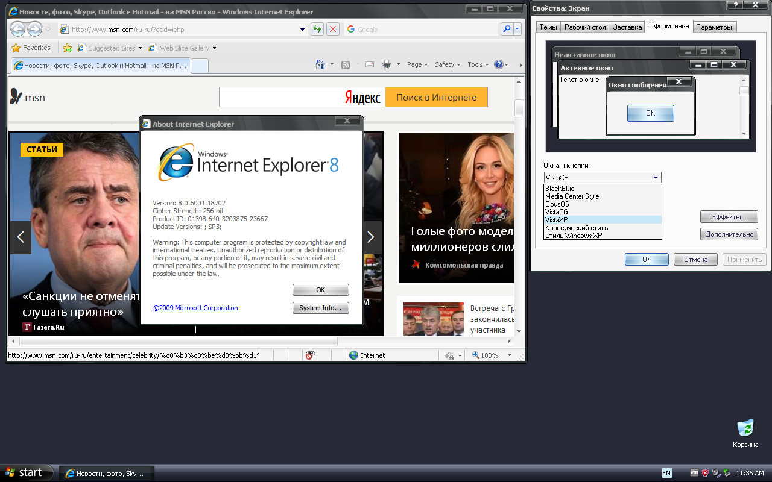The width and height of the screenshot is (772, 482).
Task: Open the Safety menu
Action: [447, 64]
